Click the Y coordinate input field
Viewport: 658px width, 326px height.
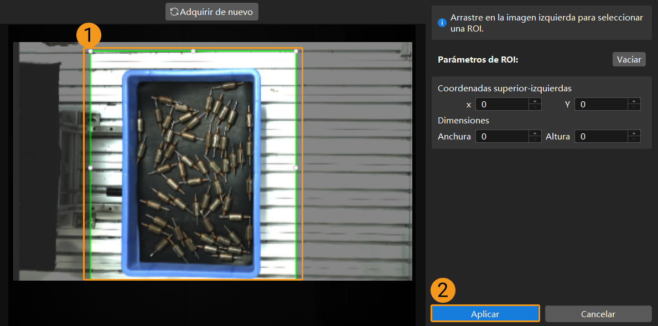click(601, 104)
